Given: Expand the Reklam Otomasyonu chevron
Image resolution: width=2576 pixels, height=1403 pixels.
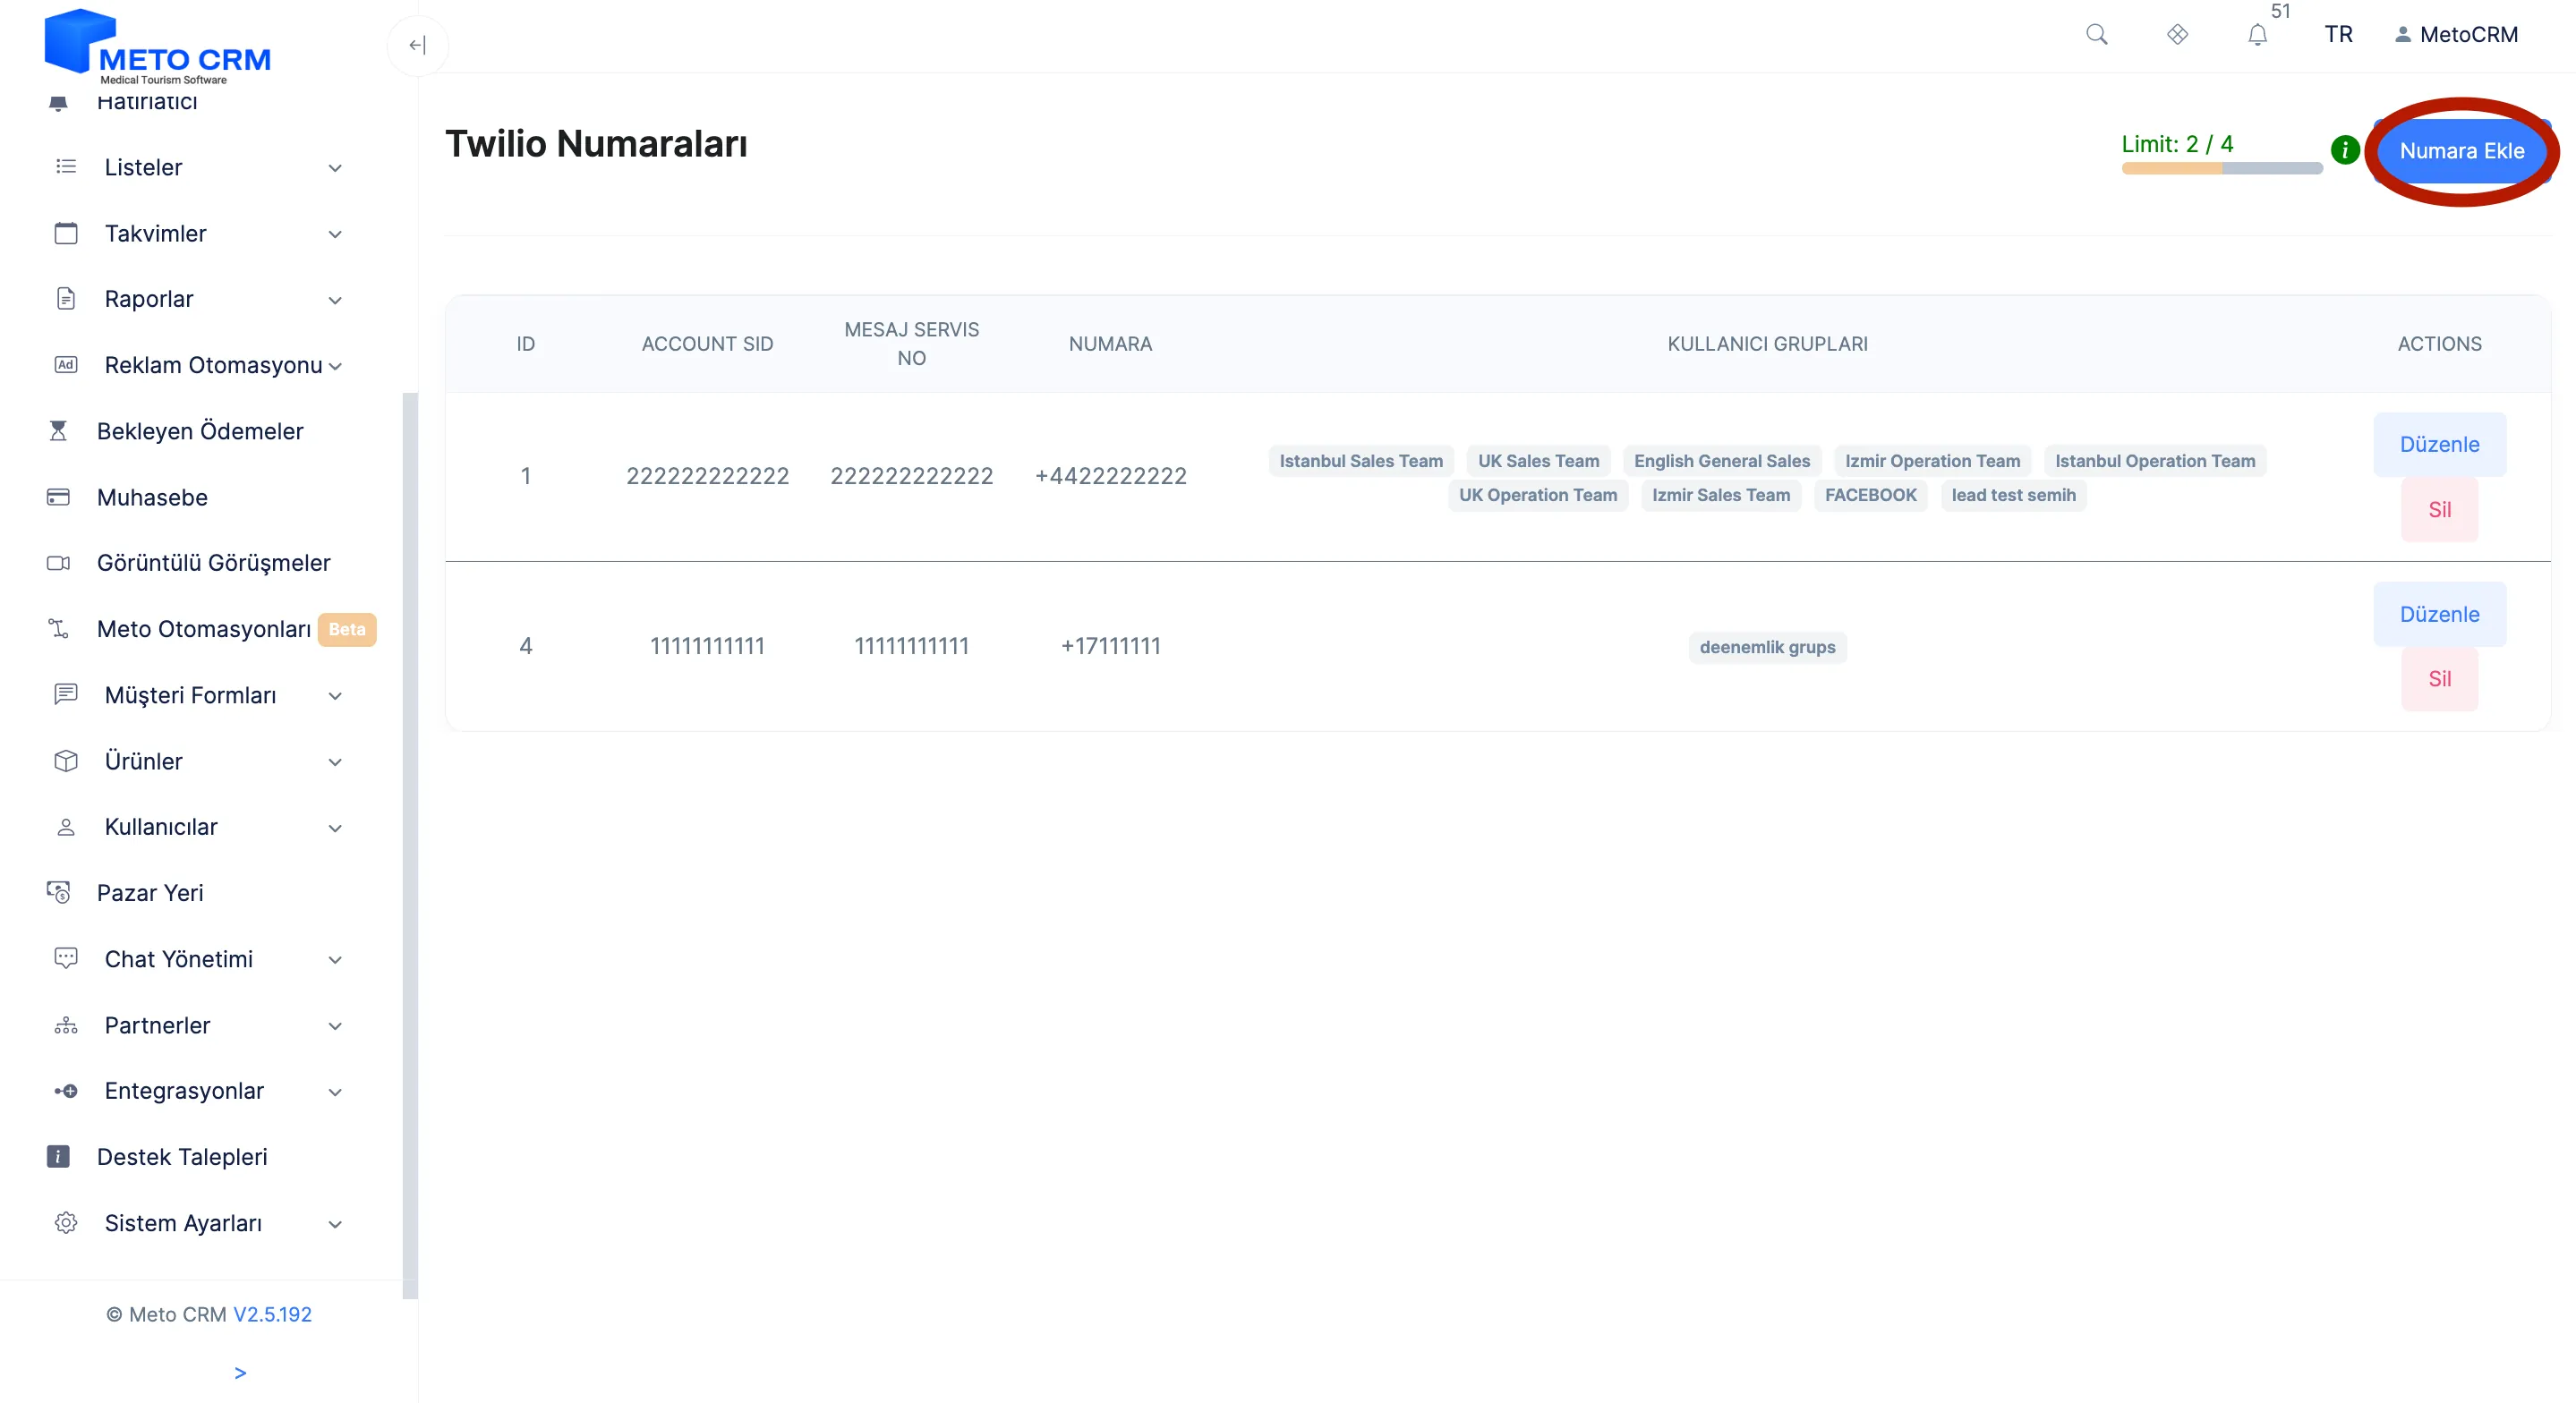Looking at the screenshot, I should click(336, 366).
